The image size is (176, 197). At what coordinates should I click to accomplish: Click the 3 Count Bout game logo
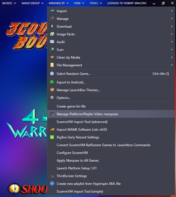pyautogui.click(x=26, y=36)
